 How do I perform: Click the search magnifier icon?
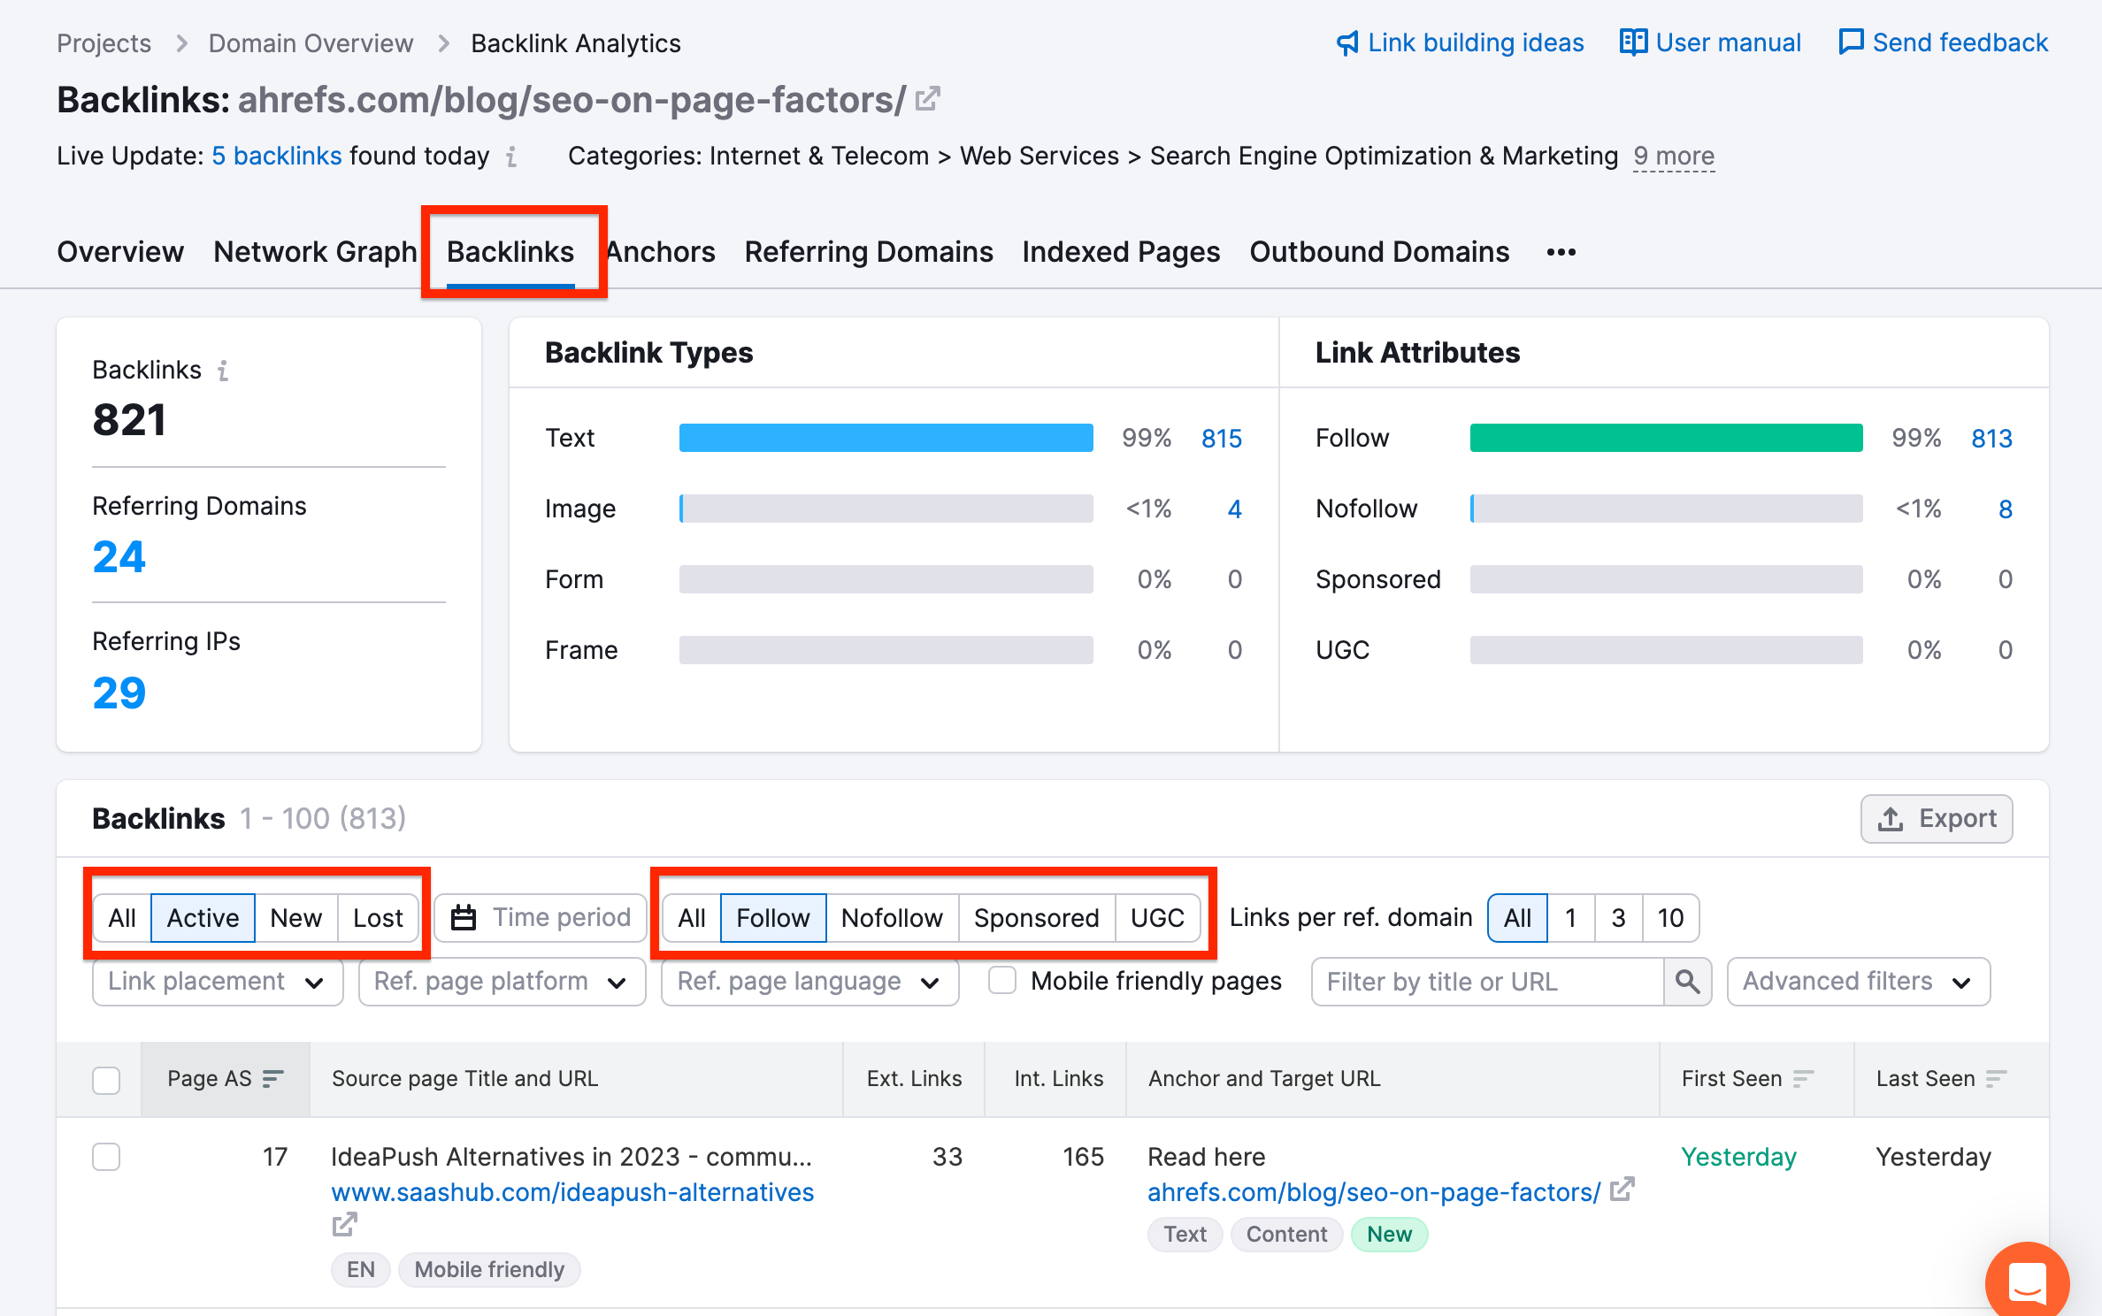(1687, 982)
